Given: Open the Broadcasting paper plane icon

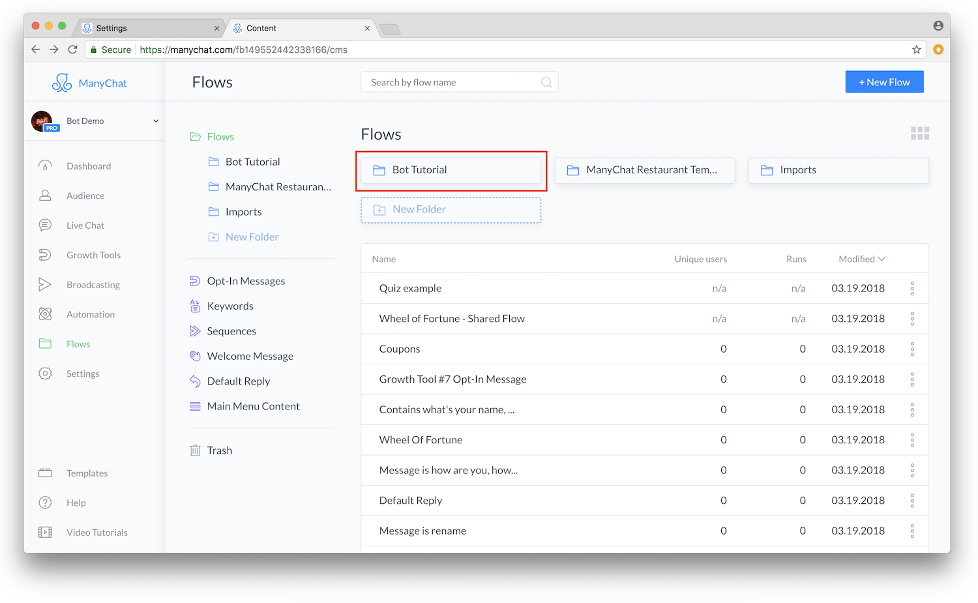Looking at the screenshot, I should (x=45, y=284).
